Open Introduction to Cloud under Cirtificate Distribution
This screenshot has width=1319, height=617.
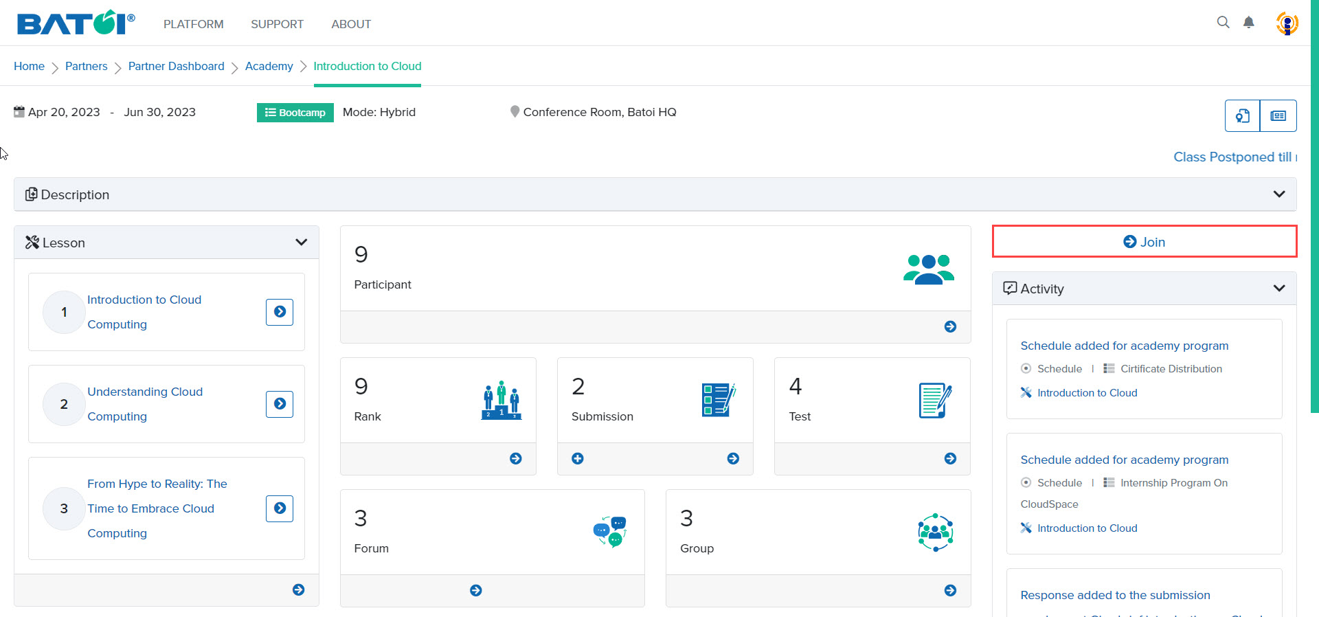pyautogui.click(x=1087, y=393)
